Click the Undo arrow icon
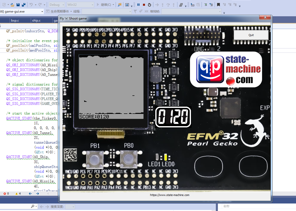This screenshot has height=211, width=296. tap(31, 5)
